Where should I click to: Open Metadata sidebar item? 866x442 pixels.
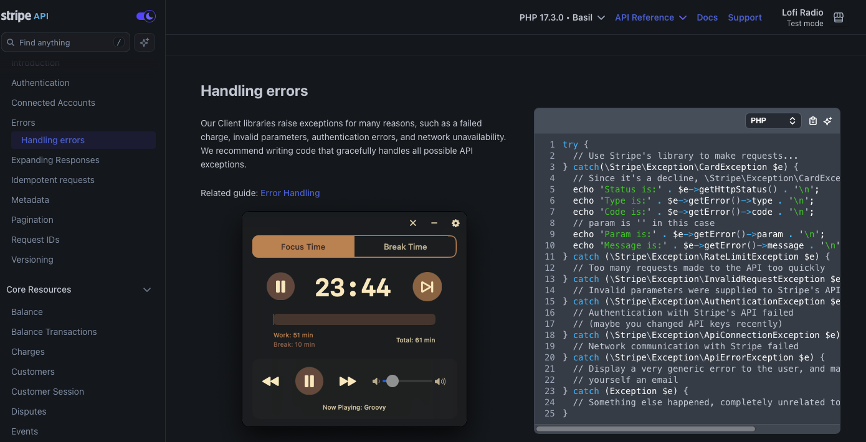tap(30, 200)
